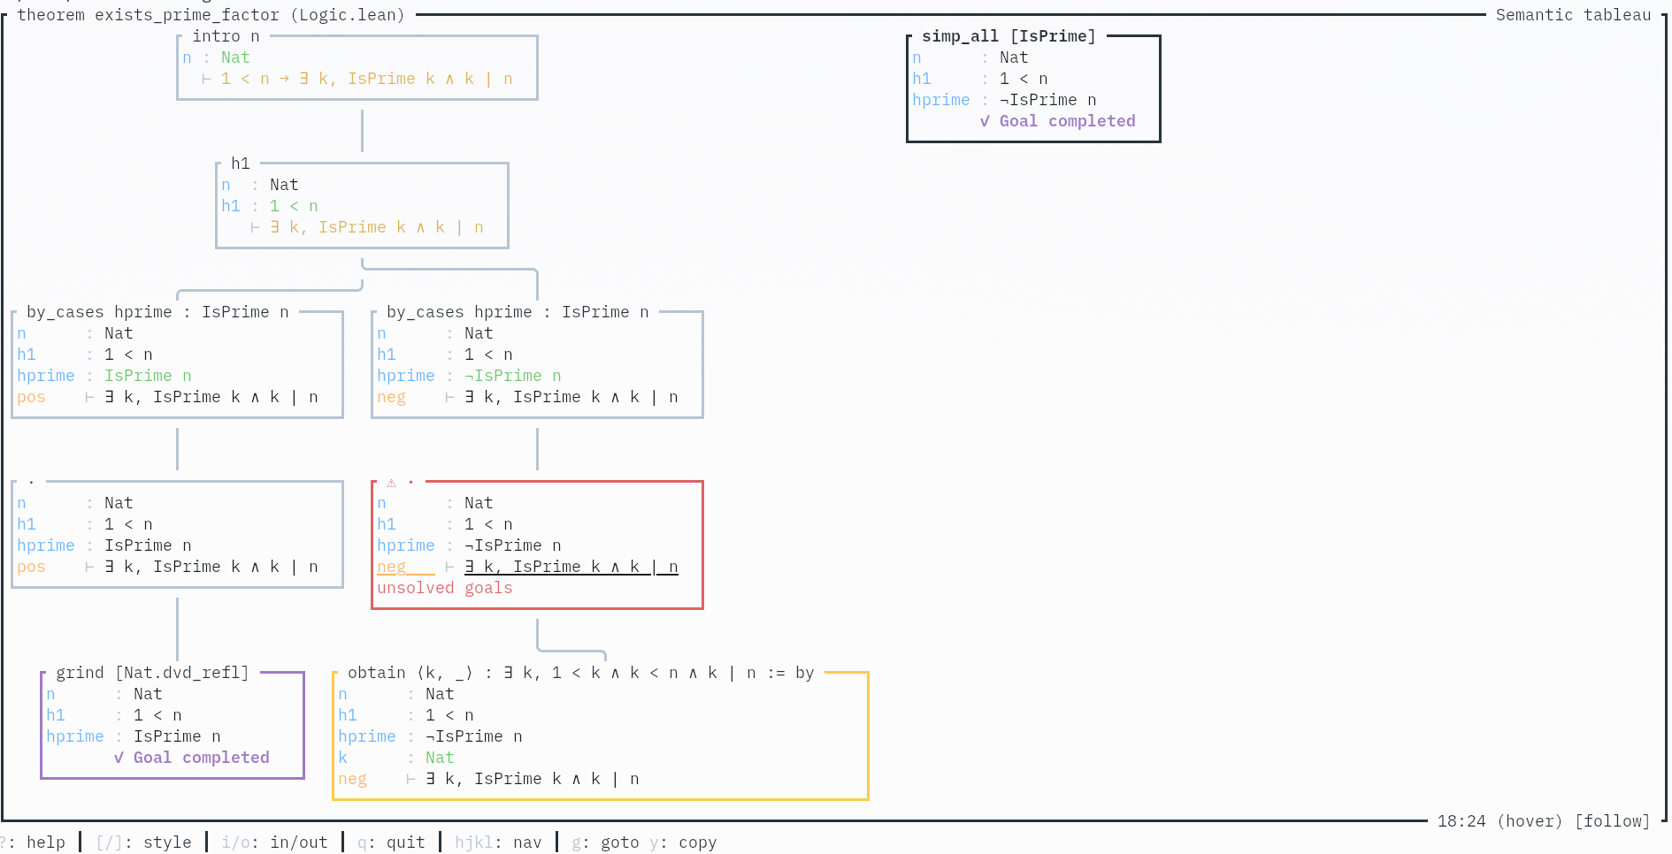Open help from the status bar
Viewport: 1672px width, 854px height.
point(35,843)
